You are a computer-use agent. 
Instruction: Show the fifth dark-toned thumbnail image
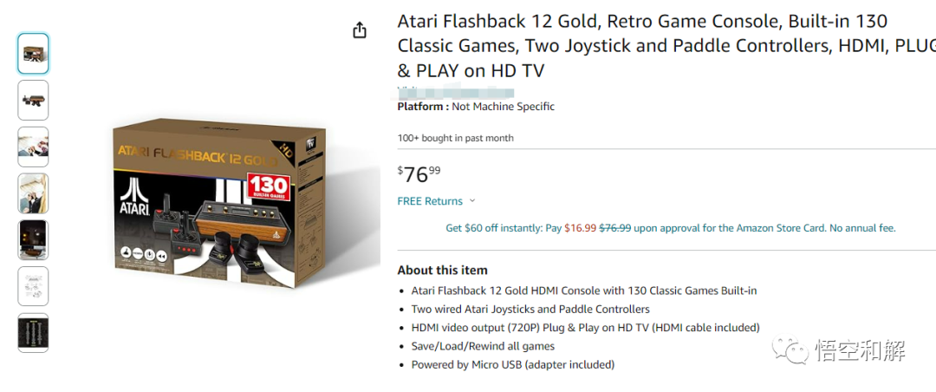(34, 240)
